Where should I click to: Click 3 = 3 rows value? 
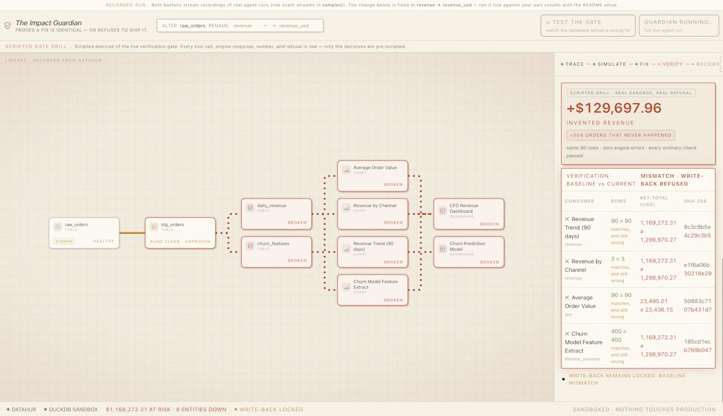pos(618,259)
